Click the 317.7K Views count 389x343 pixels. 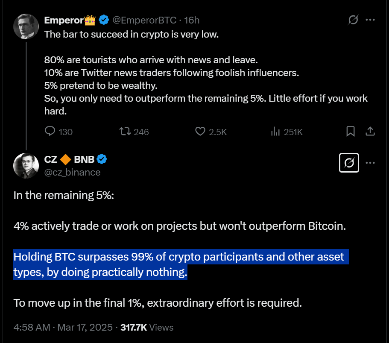[147, 328]
